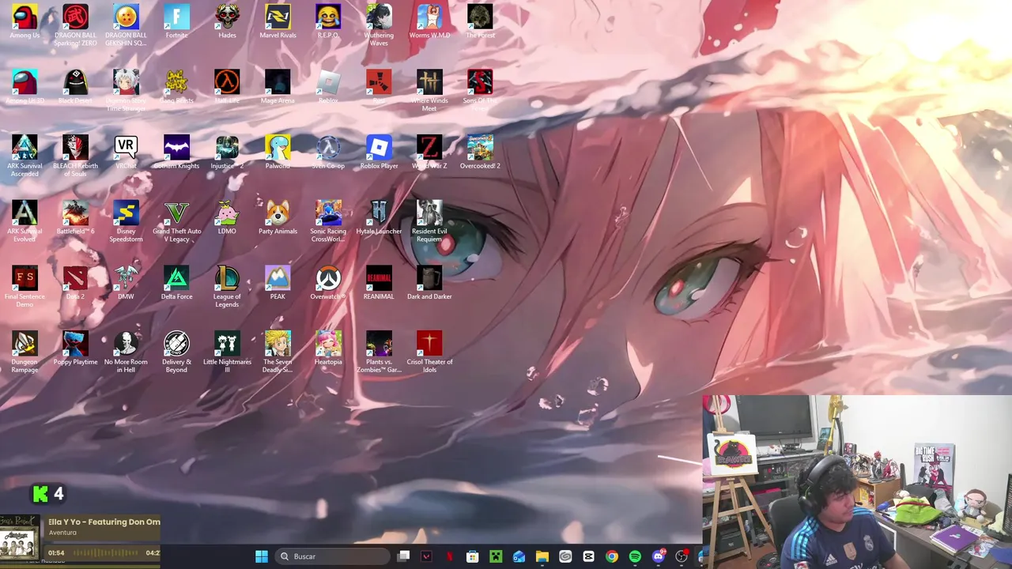Open the Heartopia desktop icon
This screenshot has height=569, width=1012.
click(328, 349)
